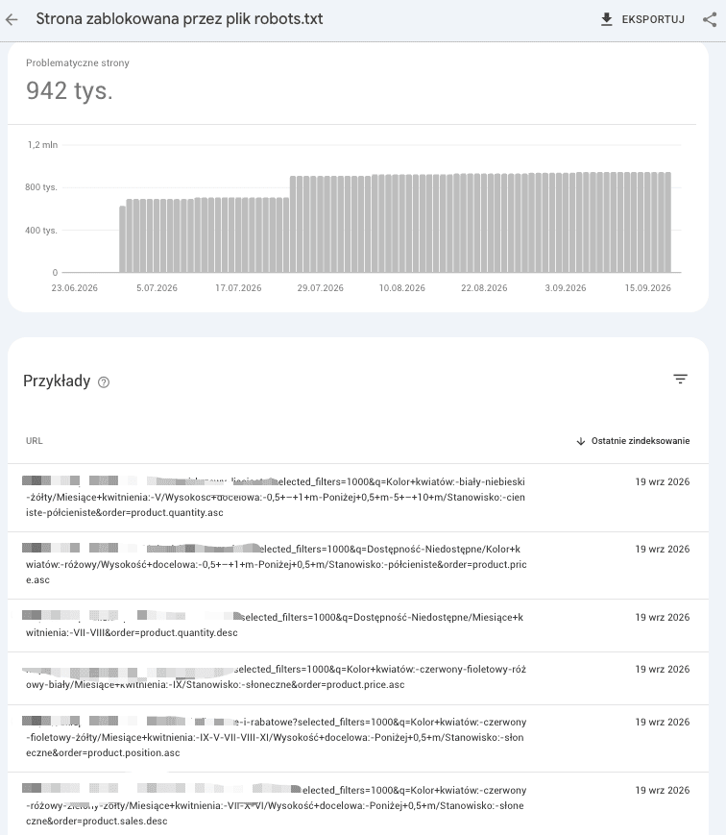Open the URL row ending with product.position.asc
726x835 pixels.
[357, 738]
